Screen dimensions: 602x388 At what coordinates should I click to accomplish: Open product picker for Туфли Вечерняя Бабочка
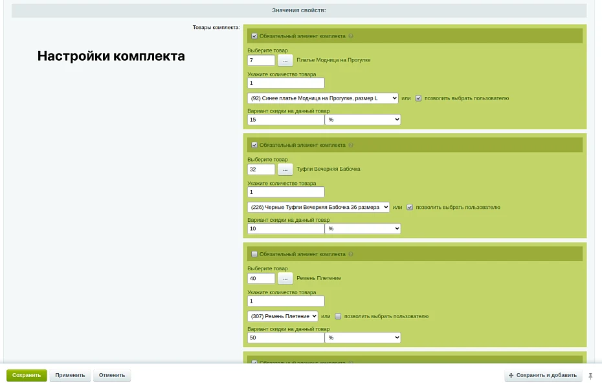(x=285, y=169)
